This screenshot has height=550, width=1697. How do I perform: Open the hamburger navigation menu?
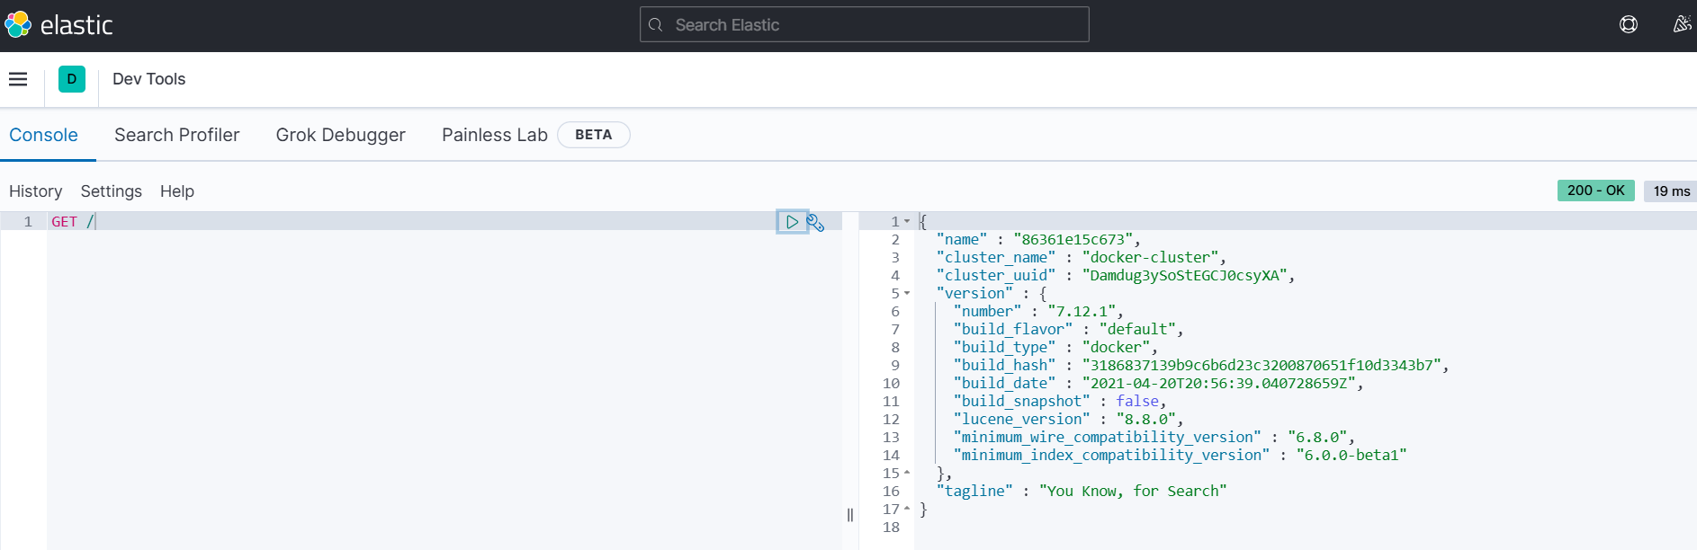click(18, 79)
